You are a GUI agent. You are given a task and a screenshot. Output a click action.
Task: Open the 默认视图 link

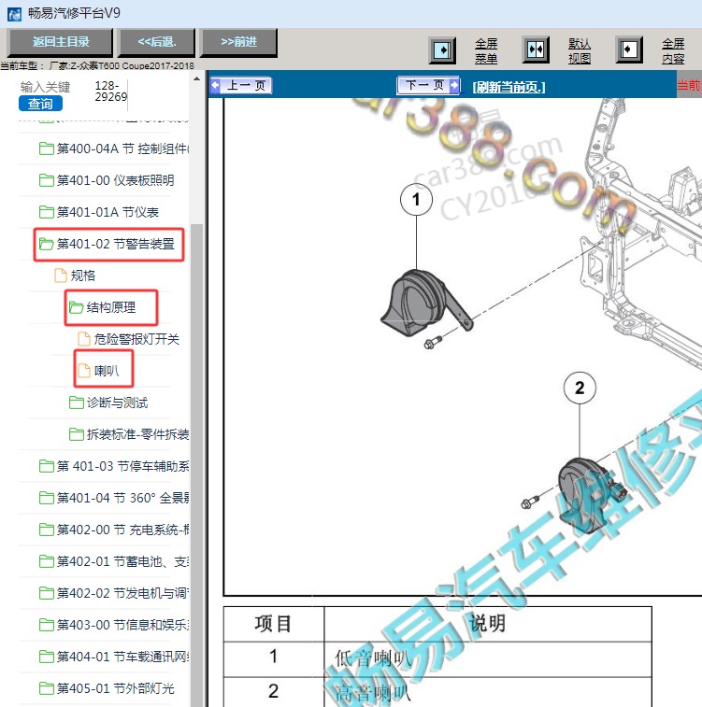[580, 51]
